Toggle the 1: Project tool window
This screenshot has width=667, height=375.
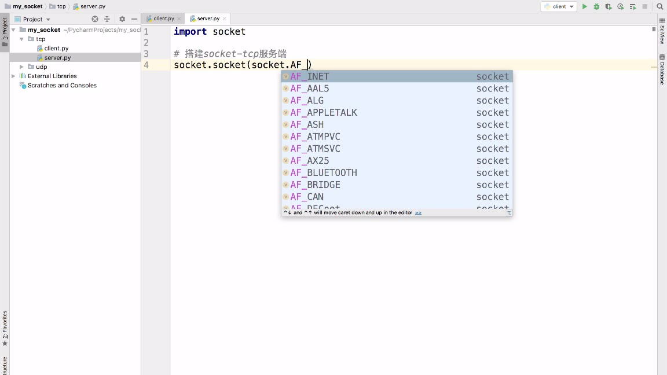click(5, 32)
